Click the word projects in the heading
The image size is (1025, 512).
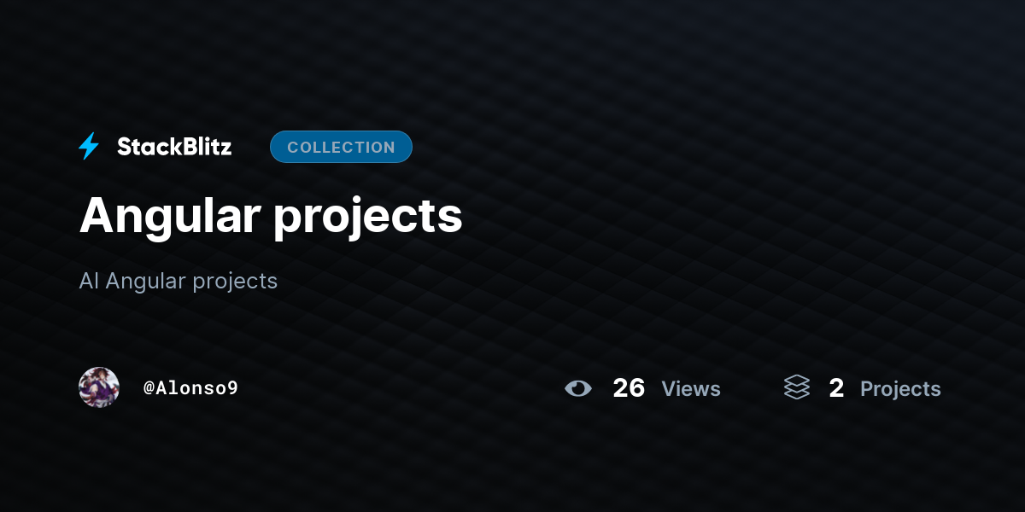pos(368,218)
